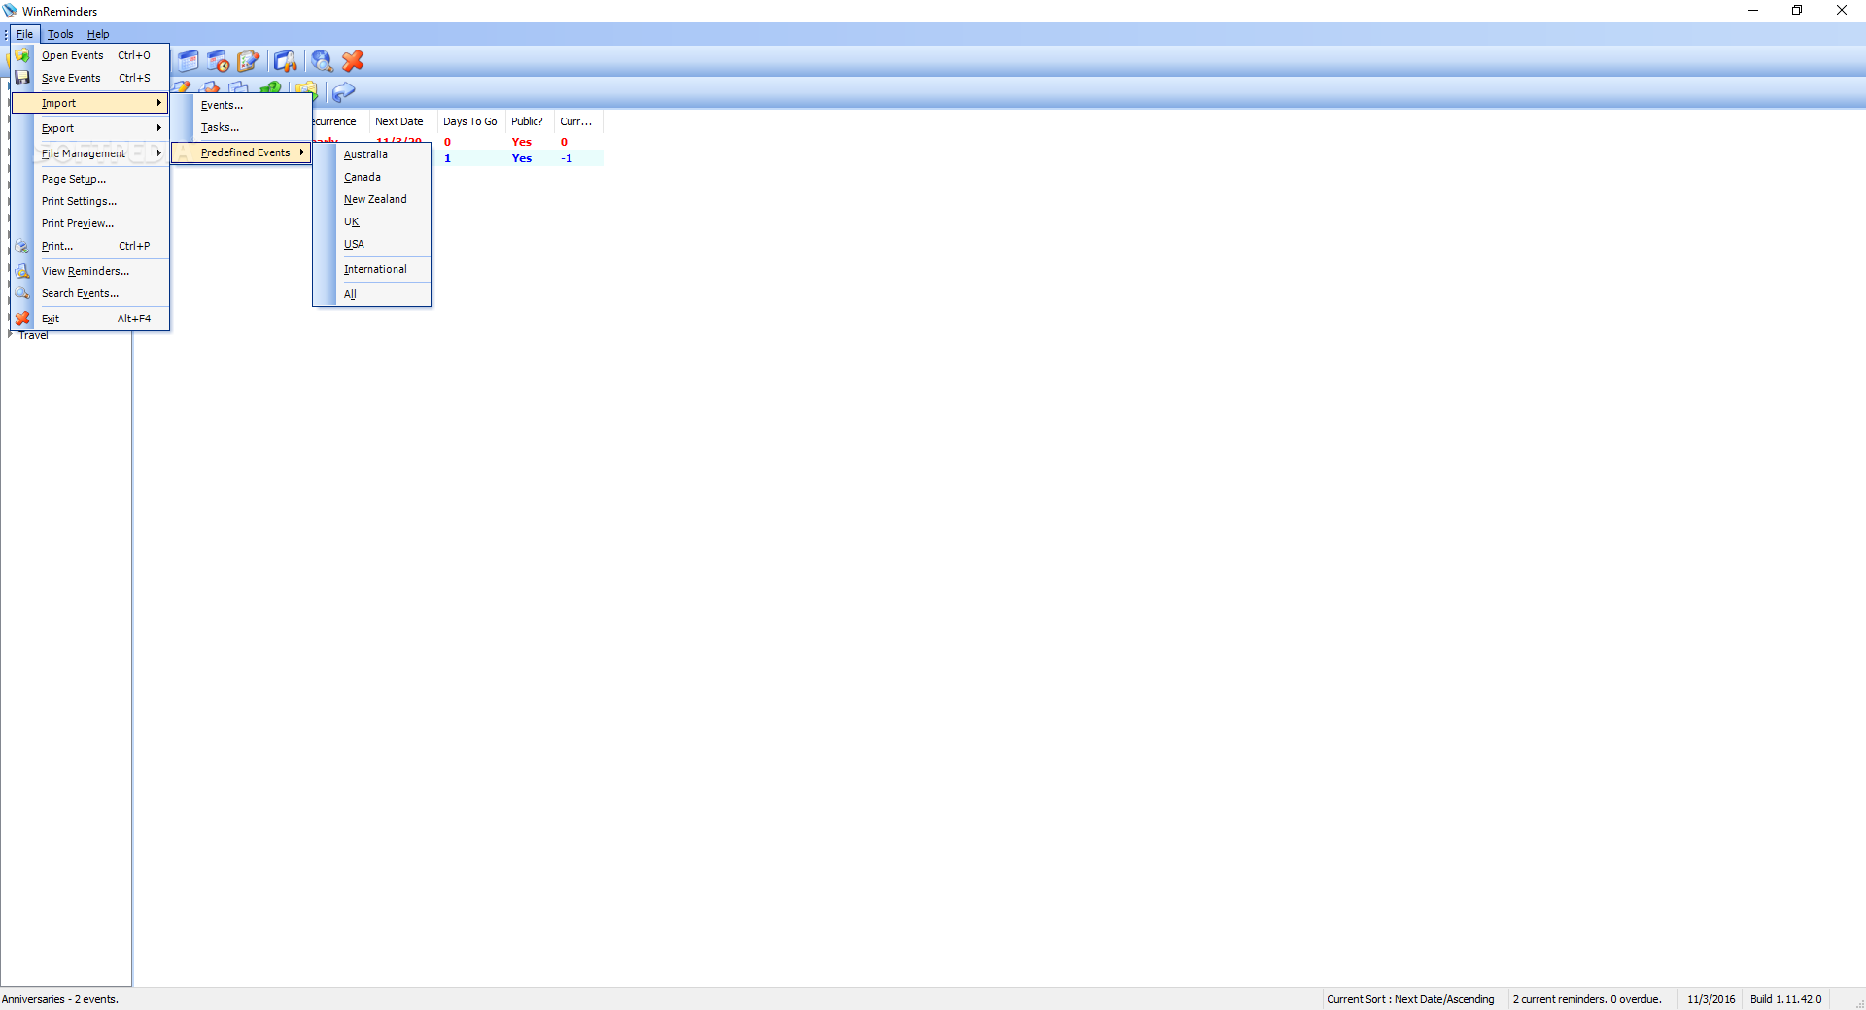Click the calendar events toolbar icon
Viewport: 1866px width, 1010px height.
point(189,61)
